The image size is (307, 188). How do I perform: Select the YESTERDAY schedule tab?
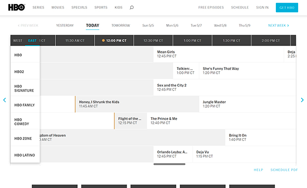[x=65, y=25]
